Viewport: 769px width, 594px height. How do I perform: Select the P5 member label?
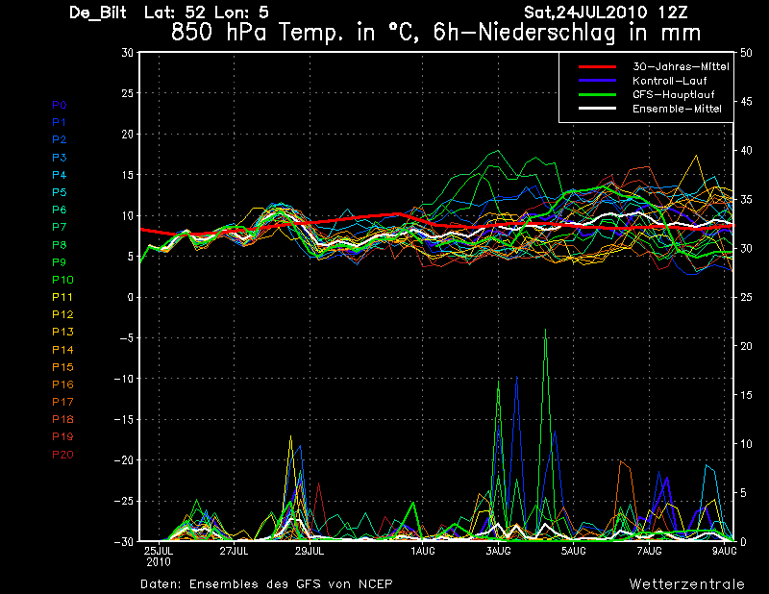coord(60,192)
